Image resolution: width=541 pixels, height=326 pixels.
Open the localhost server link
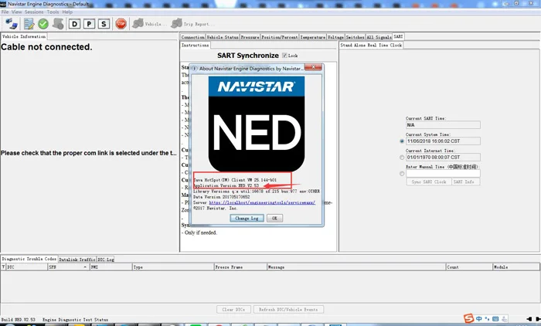pyautogui.click(x=262, y=202)
